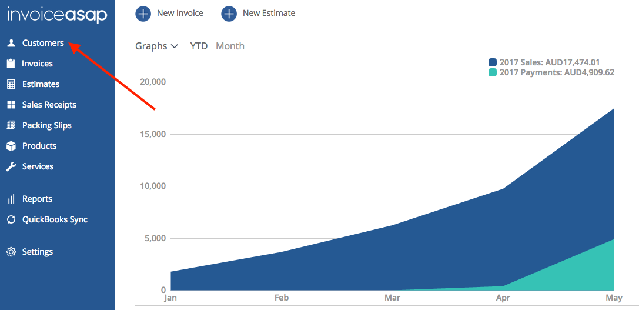Click the Invoices clipboard icon
The width and height of the screenshot is (639, 310).
pyautogui.click(x=11, y=64)
